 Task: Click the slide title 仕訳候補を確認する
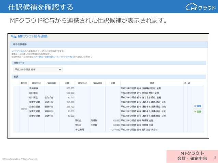pos(41,7)
